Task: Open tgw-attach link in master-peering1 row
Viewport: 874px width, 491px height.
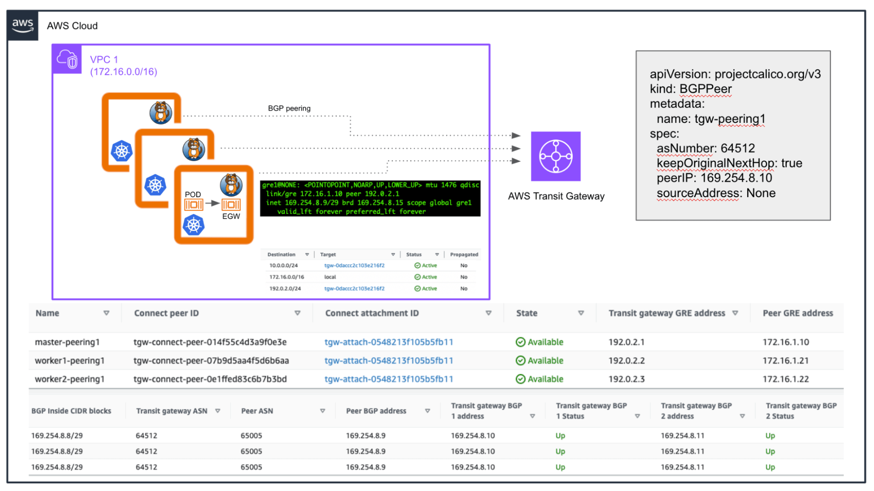Action: click(x=389, y=342)
